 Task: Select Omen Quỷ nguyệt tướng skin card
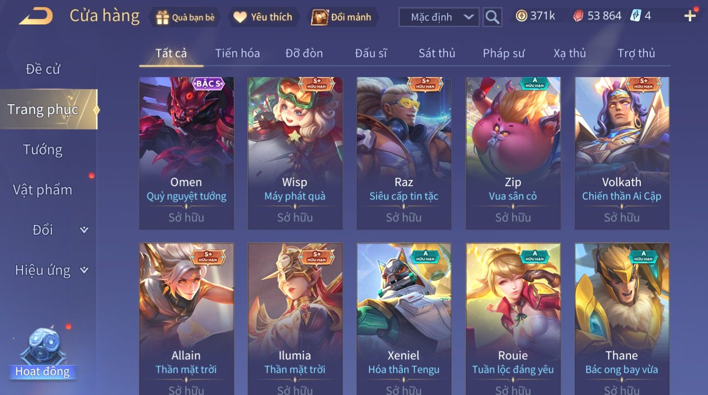click(x=186, y=153)
